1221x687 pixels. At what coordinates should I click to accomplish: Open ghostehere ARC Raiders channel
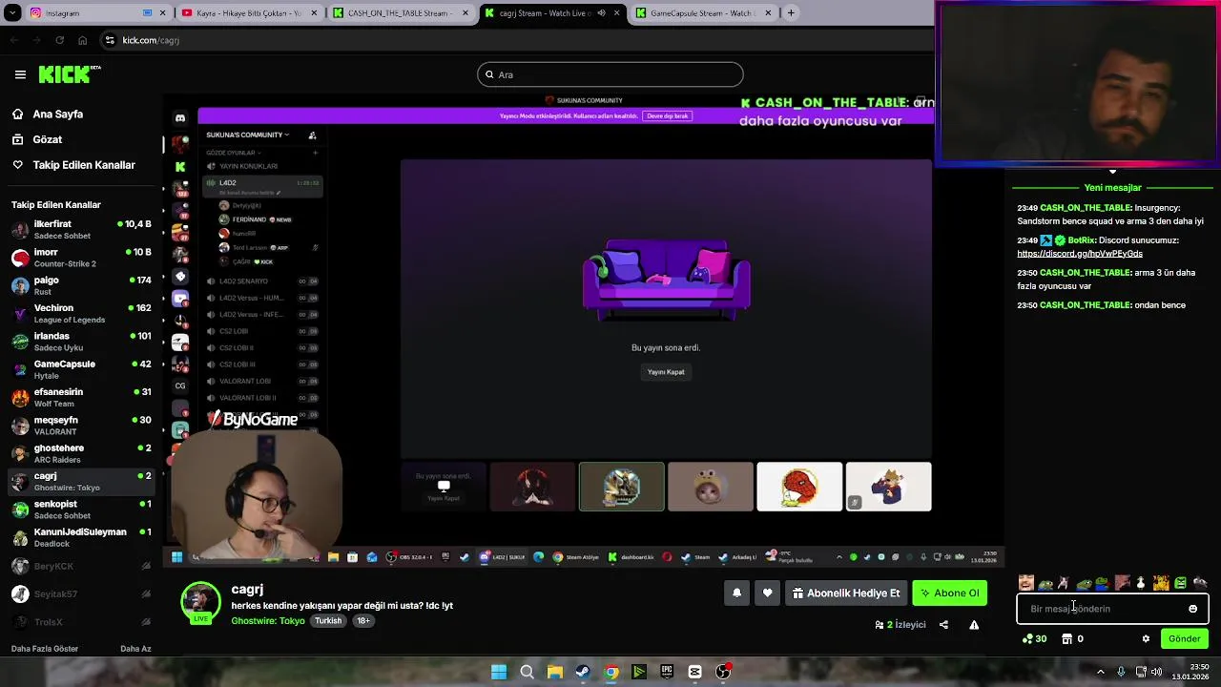tap(81, 453)
